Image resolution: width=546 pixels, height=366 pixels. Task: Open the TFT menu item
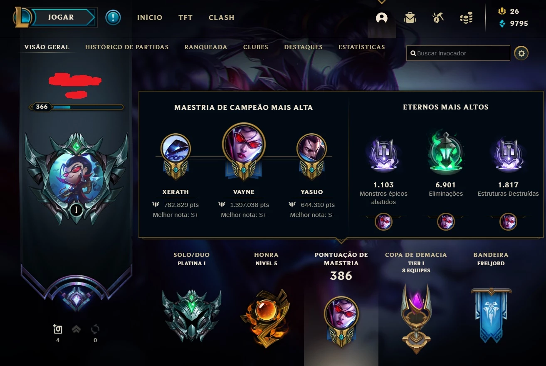(x=185, y=17)
